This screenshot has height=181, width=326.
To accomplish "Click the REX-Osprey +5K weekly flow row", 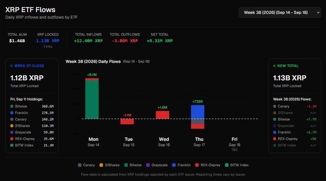I will (x=295, y=139).
